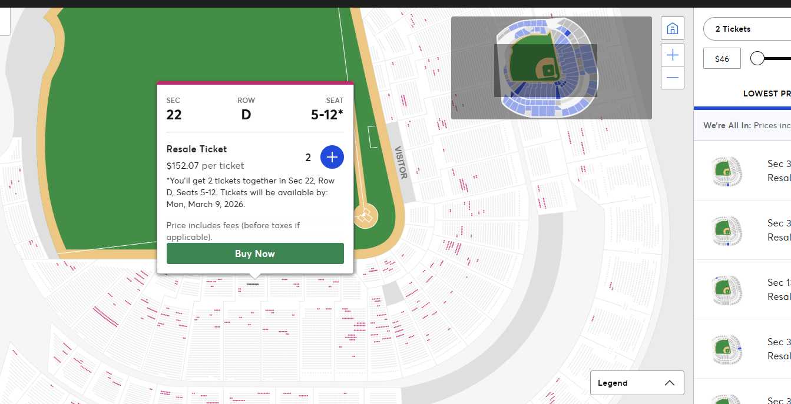
Task: Zoom in on the seat map
Action: 672,55
